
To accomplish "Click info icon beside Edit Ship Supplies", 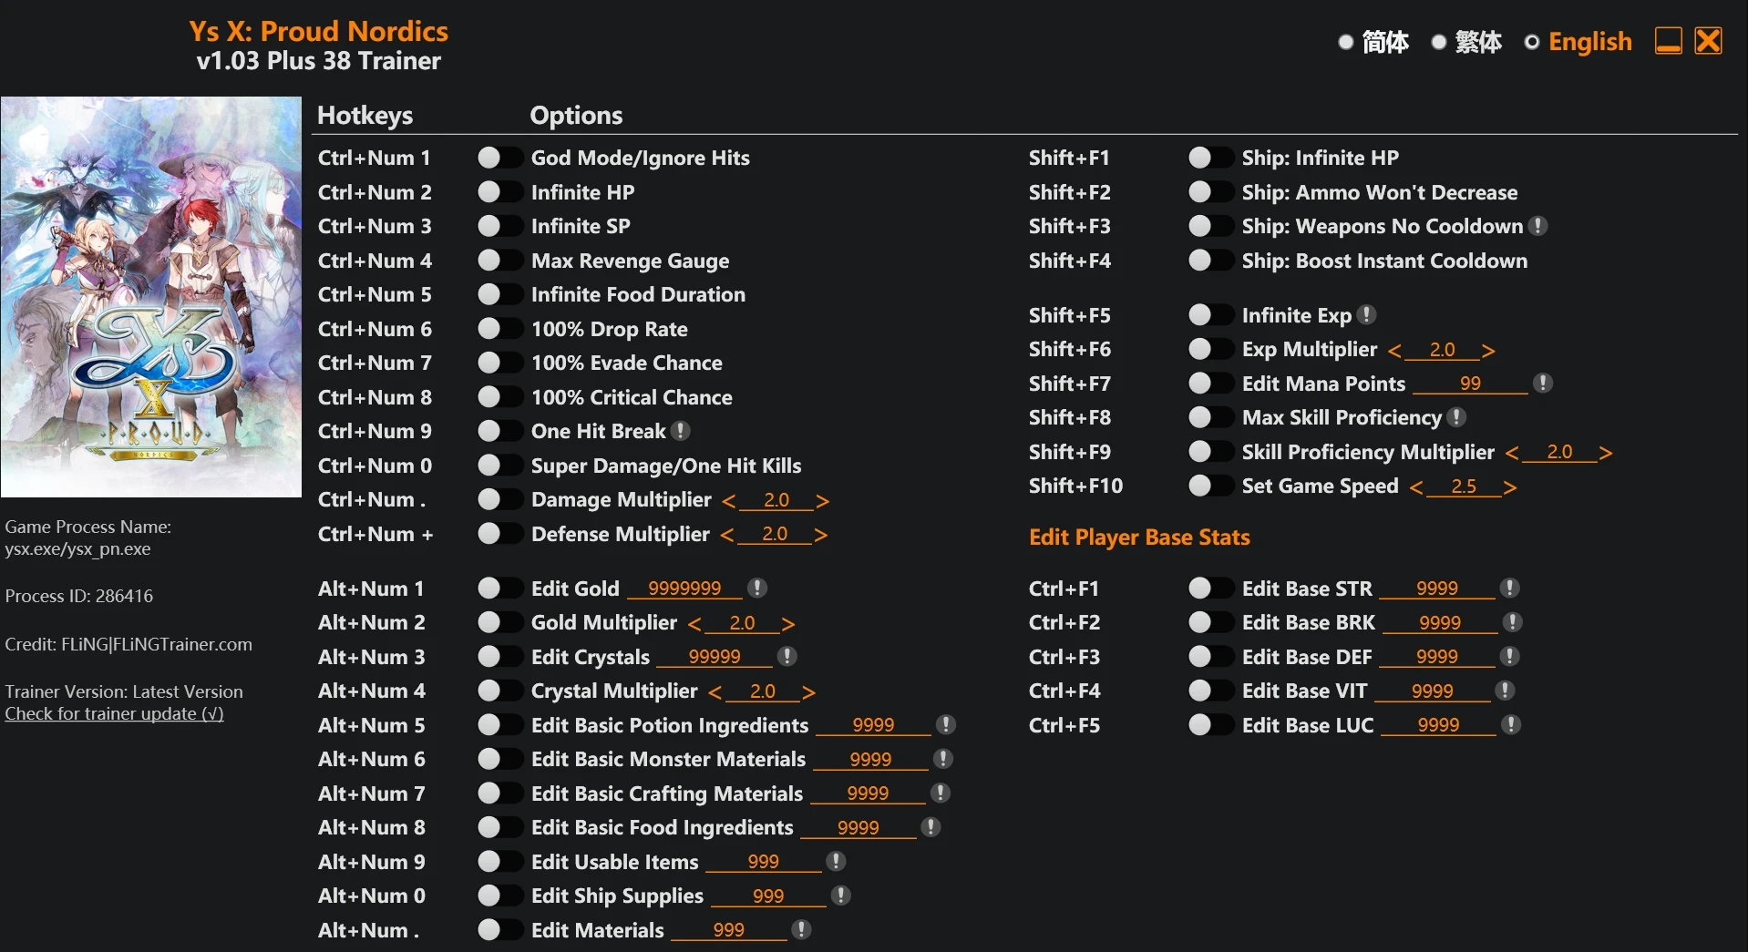I will tap(841, 896).
